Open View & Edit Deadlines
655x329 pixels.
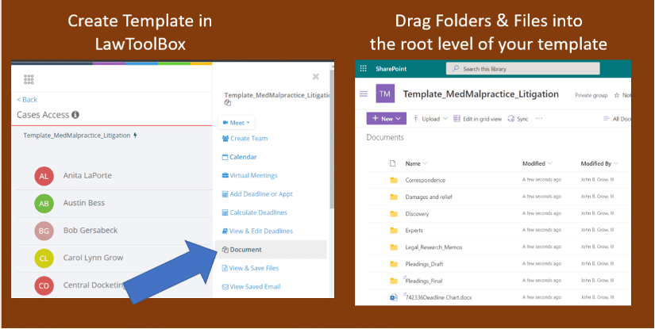click(257, 231)
